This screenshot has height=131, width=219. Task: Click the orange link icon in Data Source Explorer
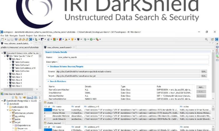(16, 98)
